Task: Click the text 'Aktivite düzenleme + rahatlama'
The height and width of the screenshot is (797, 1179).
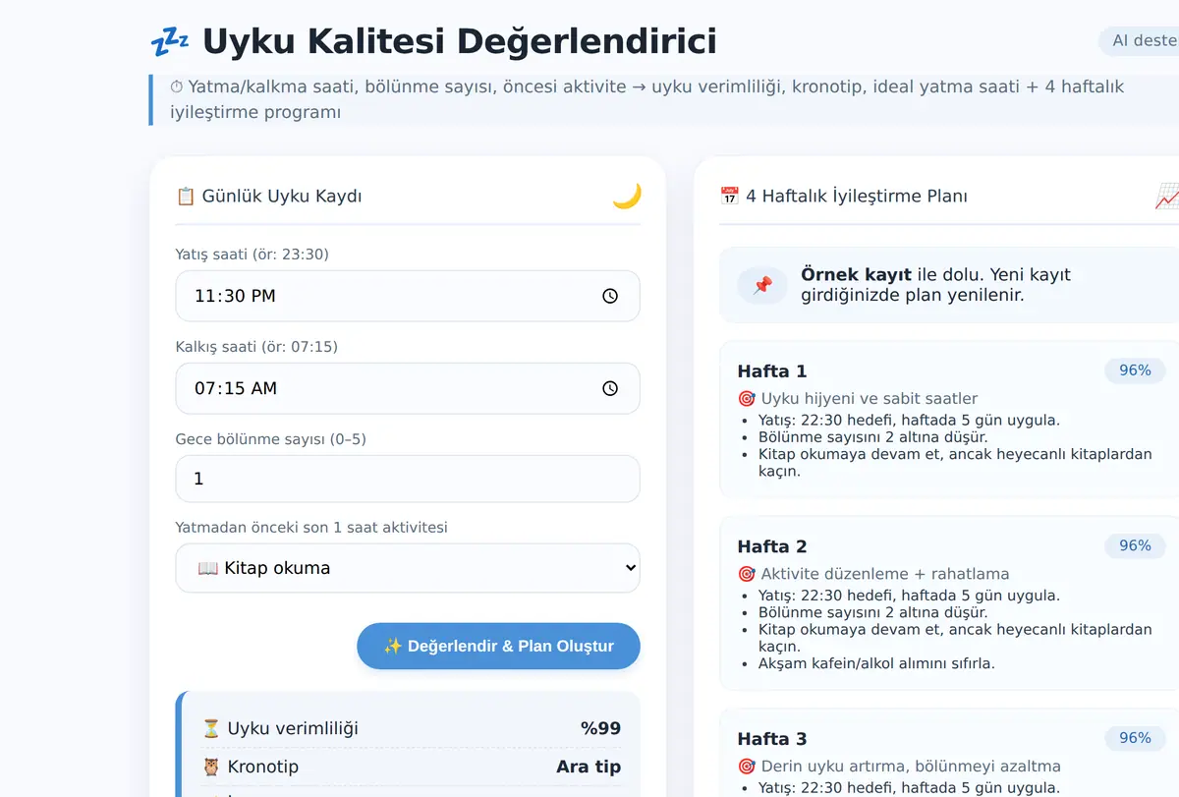Action: 885,573
